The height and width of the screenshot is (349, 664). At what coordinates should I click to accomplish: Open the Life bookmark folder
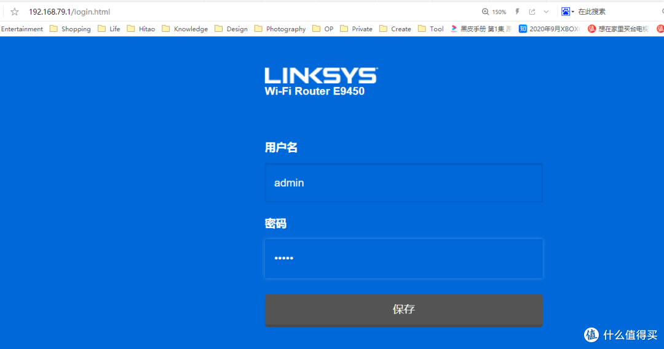click(109, 29)
